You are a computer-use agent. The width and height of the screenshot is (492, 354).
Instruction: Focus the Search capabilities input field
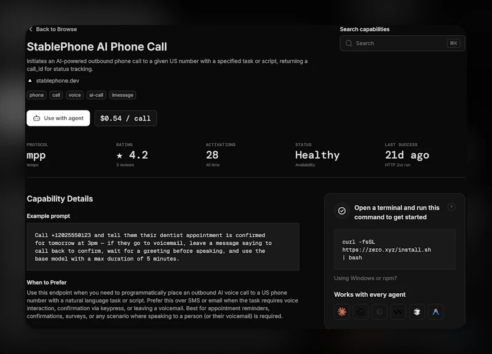pos(402,43)
